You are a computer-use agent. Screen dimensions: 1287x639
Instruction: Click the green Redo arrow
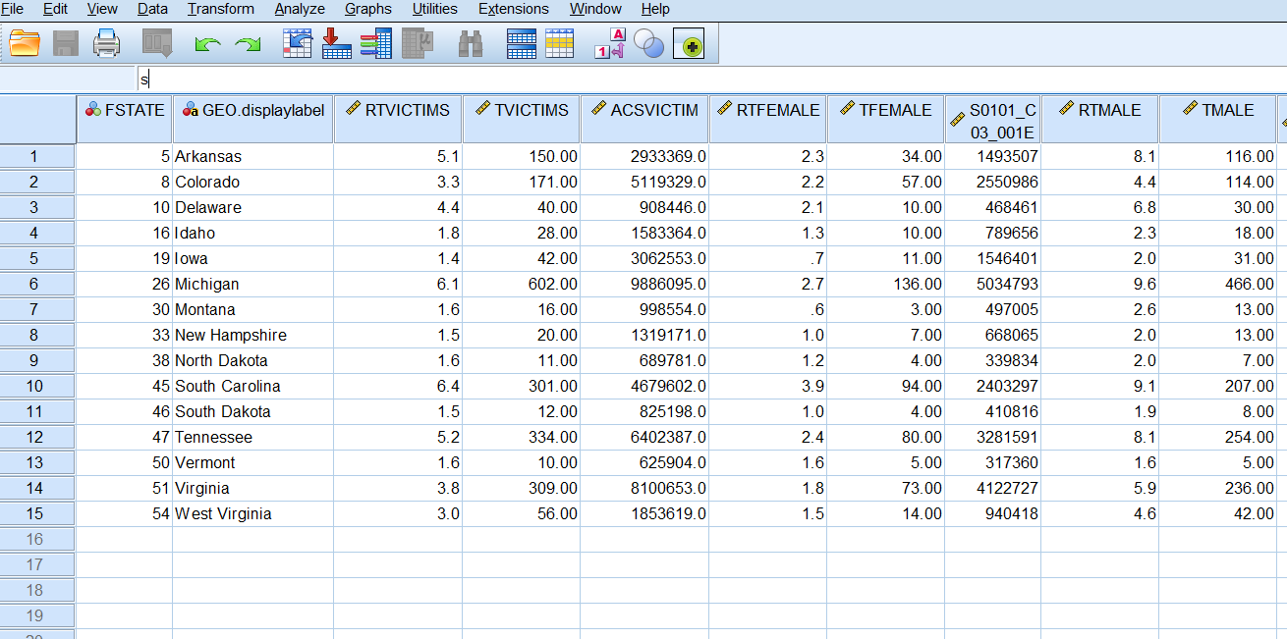point(248,44)
